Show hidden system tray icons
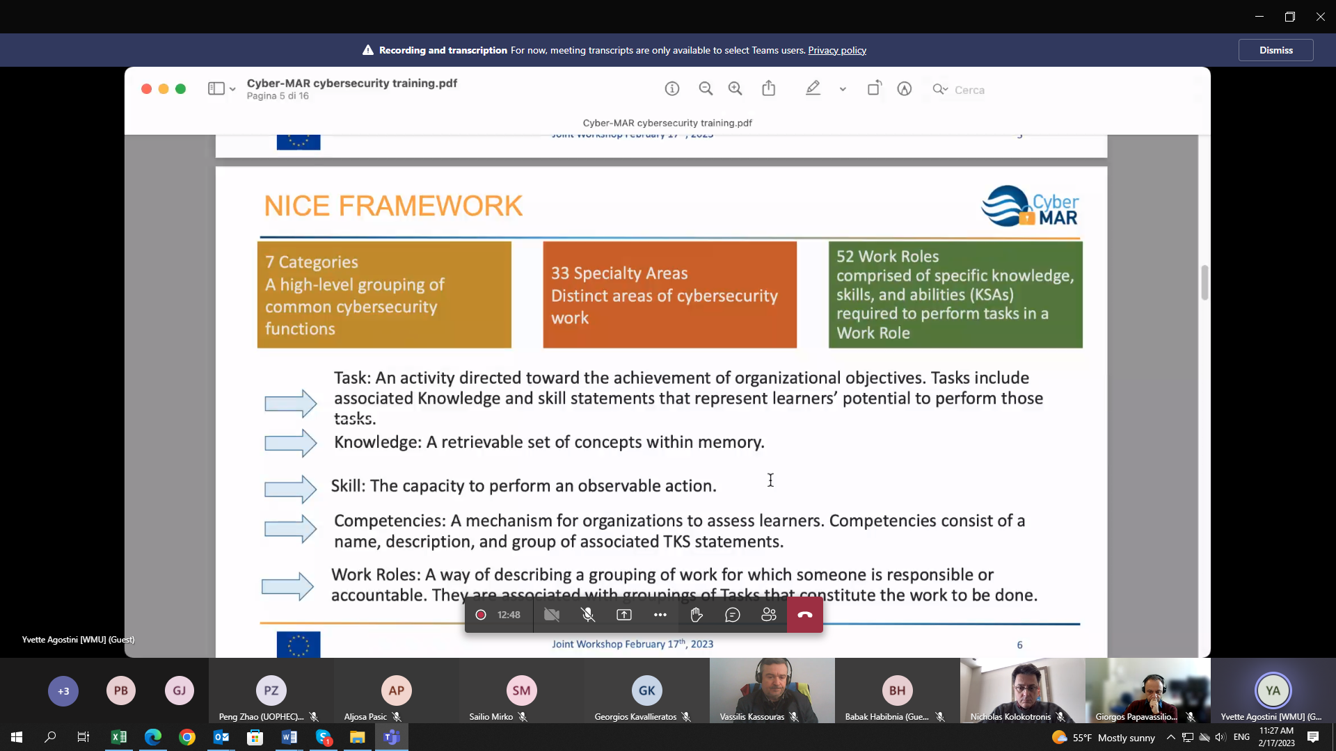 coord(1170,737)
